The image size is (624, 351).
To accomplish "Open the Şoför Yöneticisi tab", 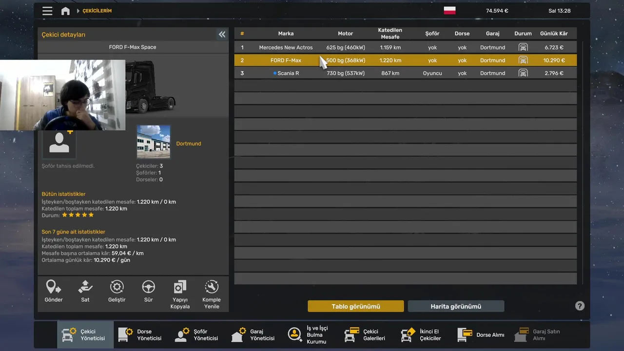I will [198, 334].
